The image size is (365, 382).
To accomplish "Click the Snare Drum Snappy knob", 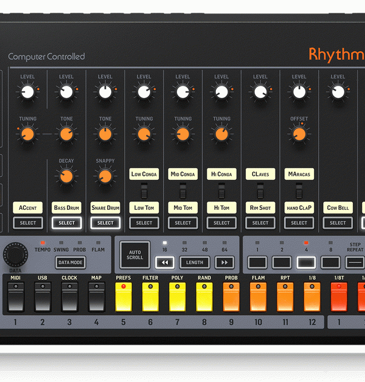I will click(x=105, y=176).
